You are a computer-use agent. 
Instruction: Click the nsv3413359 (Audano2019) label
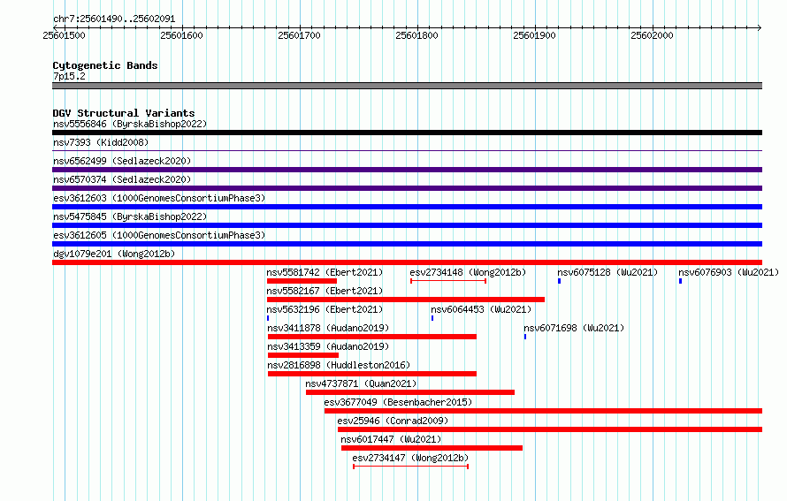coord(328,346)
